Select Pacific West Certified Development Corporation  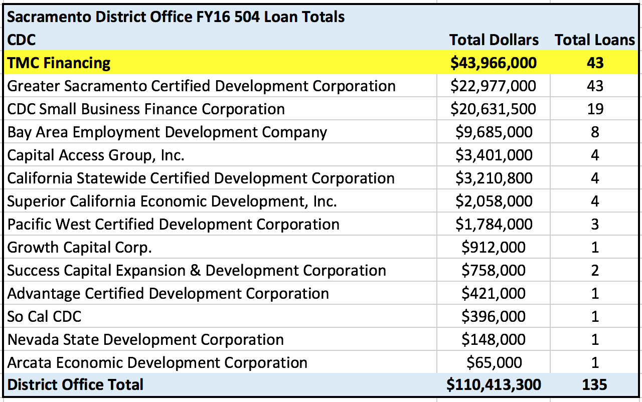173,225
